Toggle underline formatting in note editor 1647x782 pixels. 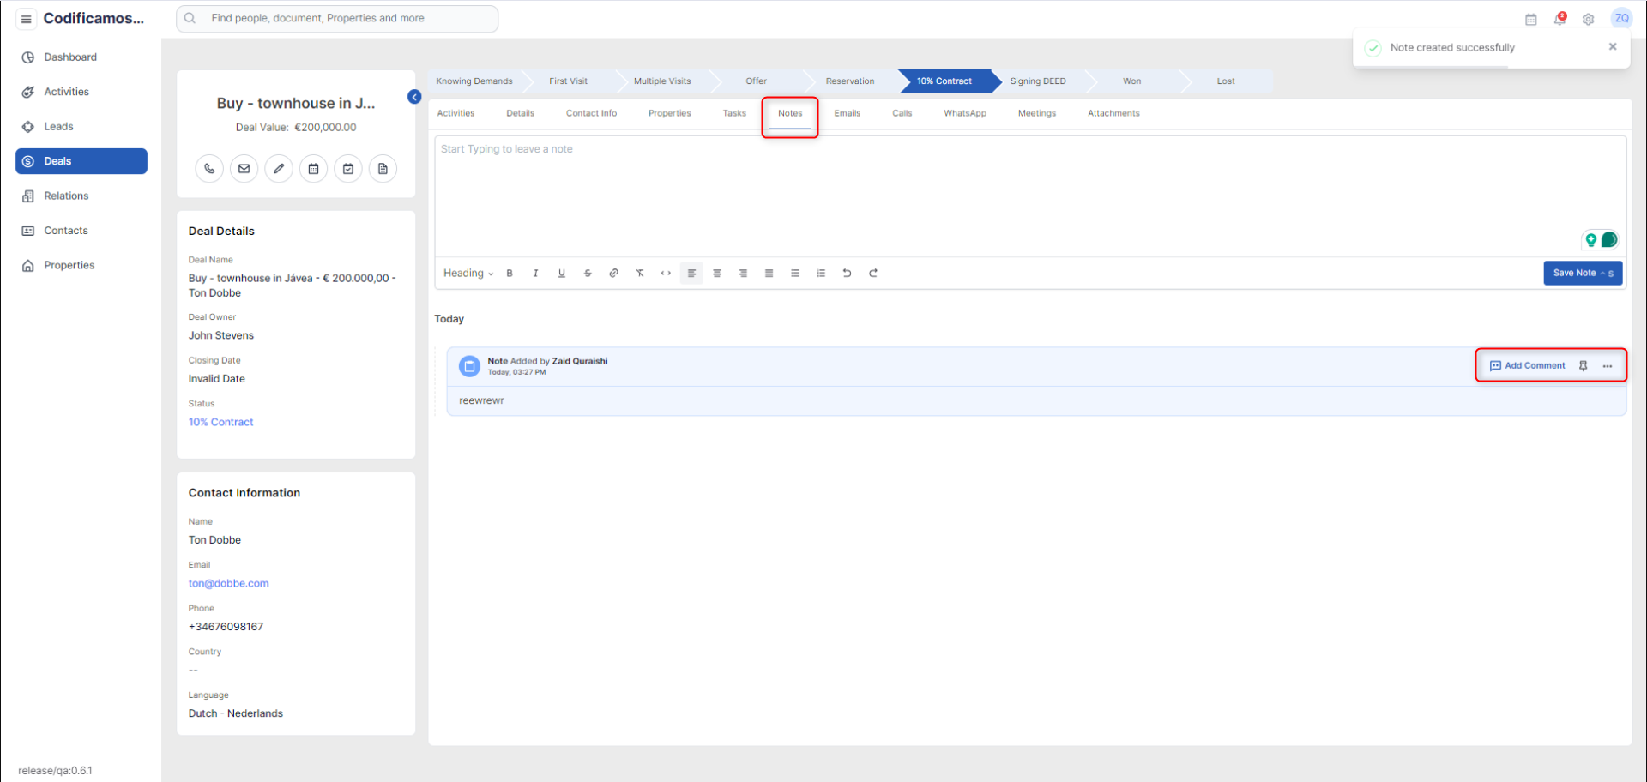(562, 274)
